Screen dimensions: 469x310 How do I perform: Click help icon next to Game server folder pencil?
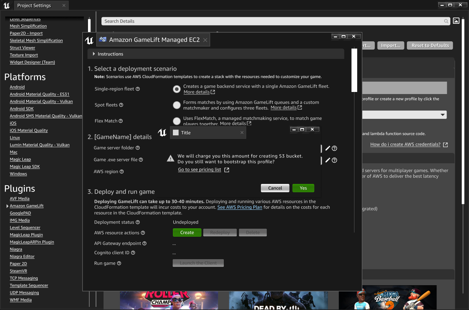point(334,148)
